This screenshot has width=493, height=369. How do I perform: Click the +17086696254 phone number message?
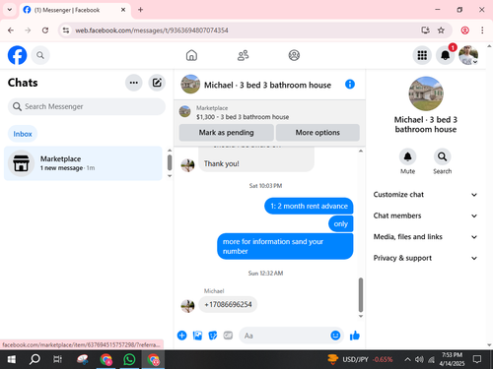[x=228, y=304]
